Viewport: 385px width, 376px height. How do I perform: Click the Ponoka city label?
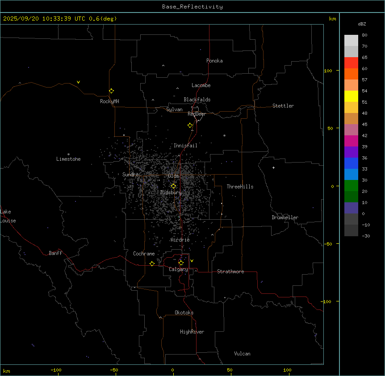pos(214,61)
